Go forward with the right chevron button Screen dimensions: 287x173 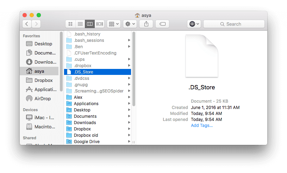(36, 24)
